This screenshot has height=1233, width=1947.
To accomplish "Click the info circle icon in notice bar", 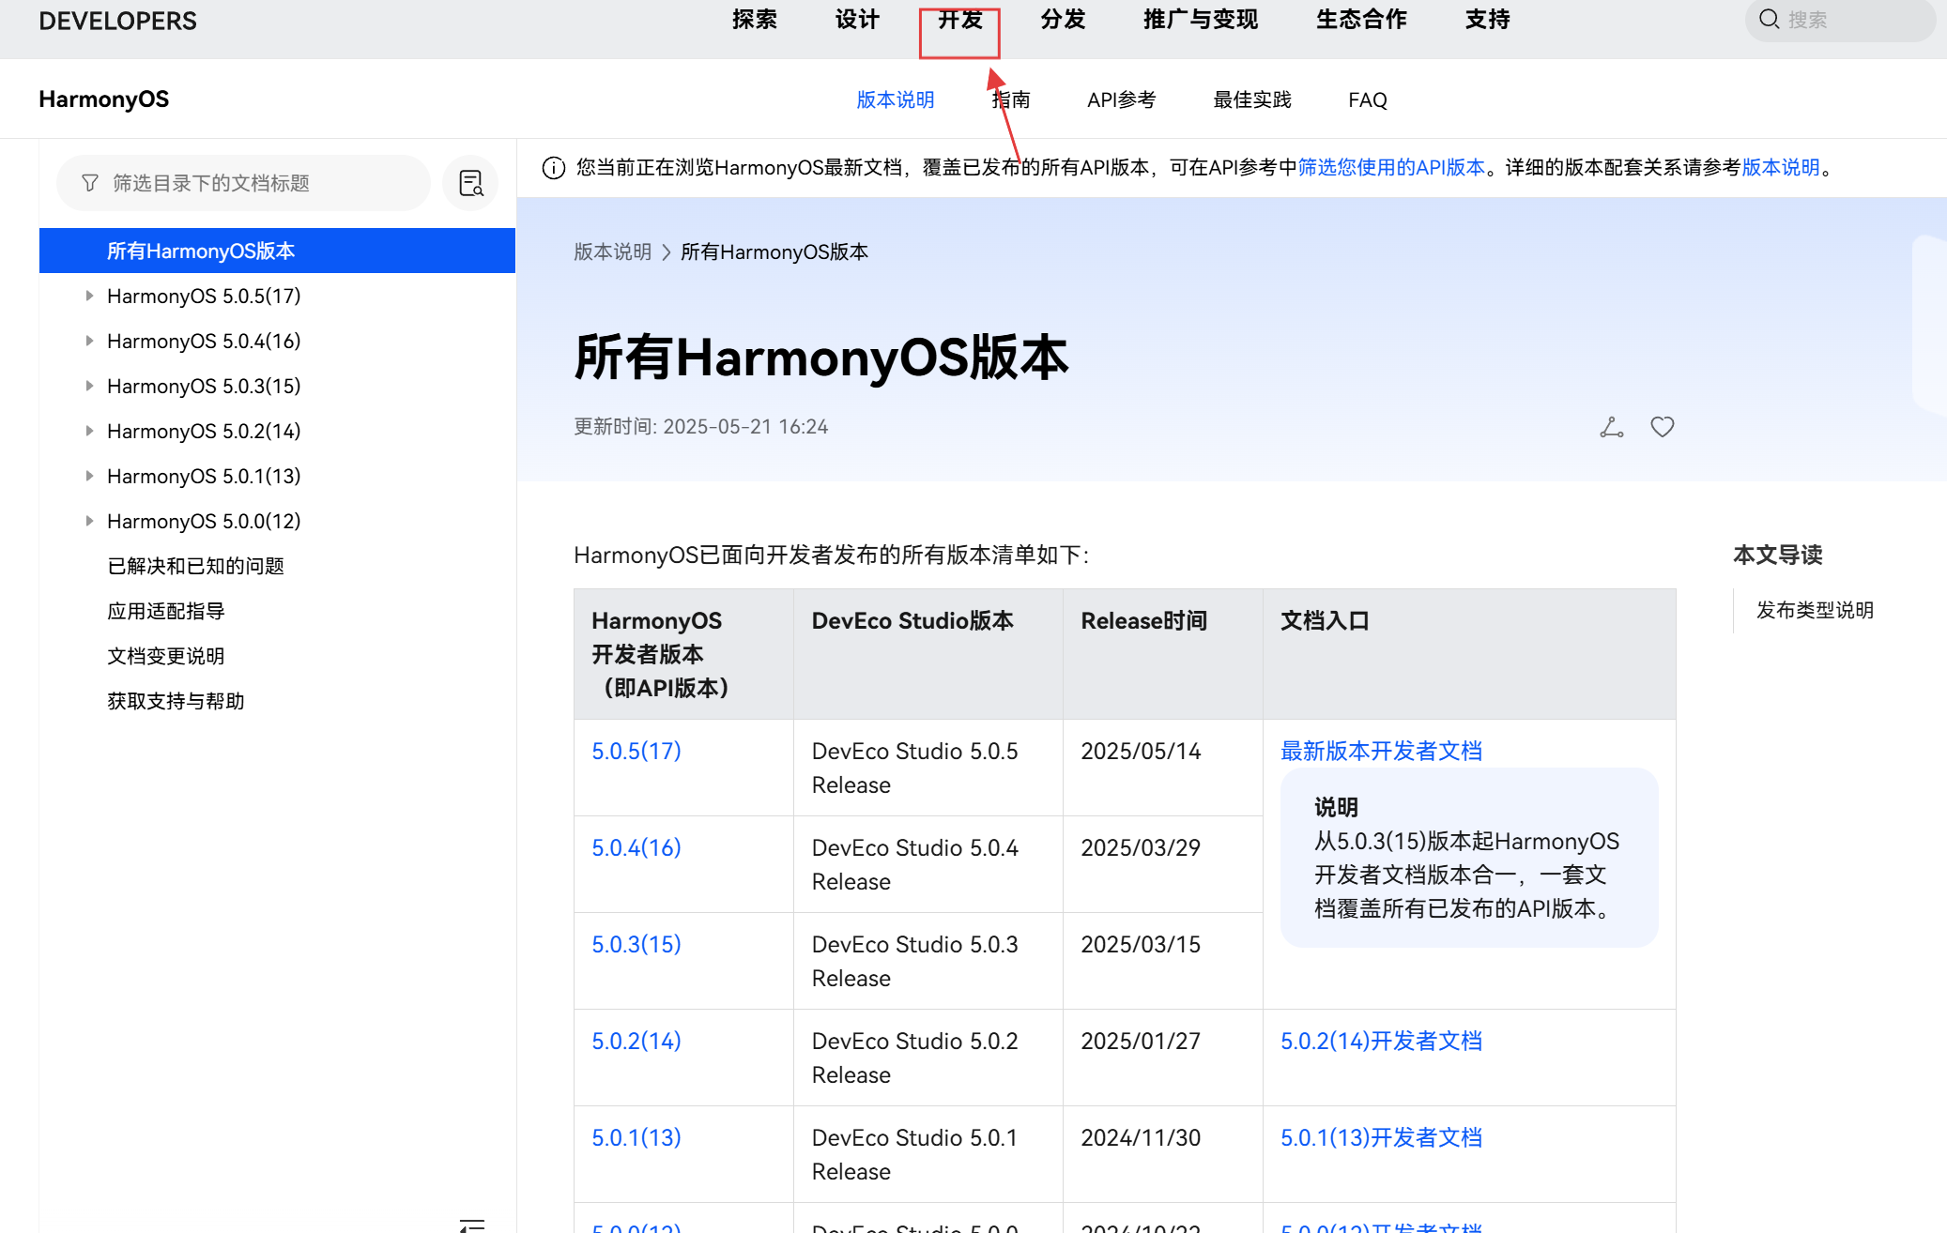I will (x=554, y=168).
